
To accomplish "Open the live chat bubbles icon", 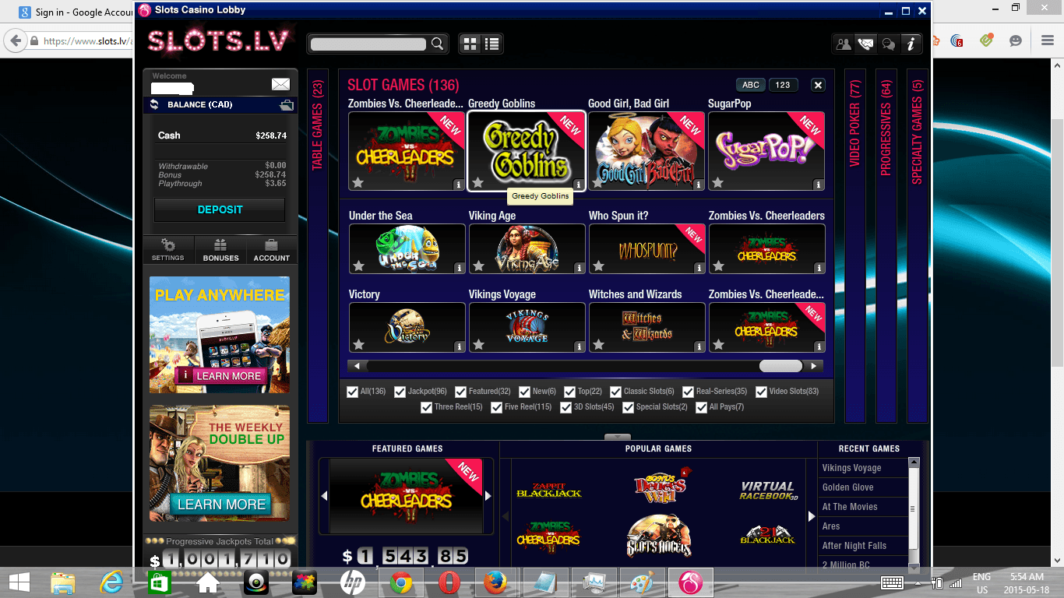I will click(x=888, y=44).
